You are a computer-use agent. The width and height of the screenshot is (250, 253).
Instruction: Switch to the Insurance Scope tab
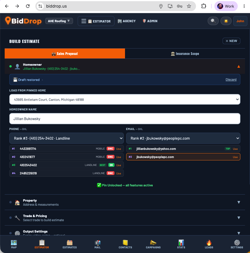[x=185, y=53]
